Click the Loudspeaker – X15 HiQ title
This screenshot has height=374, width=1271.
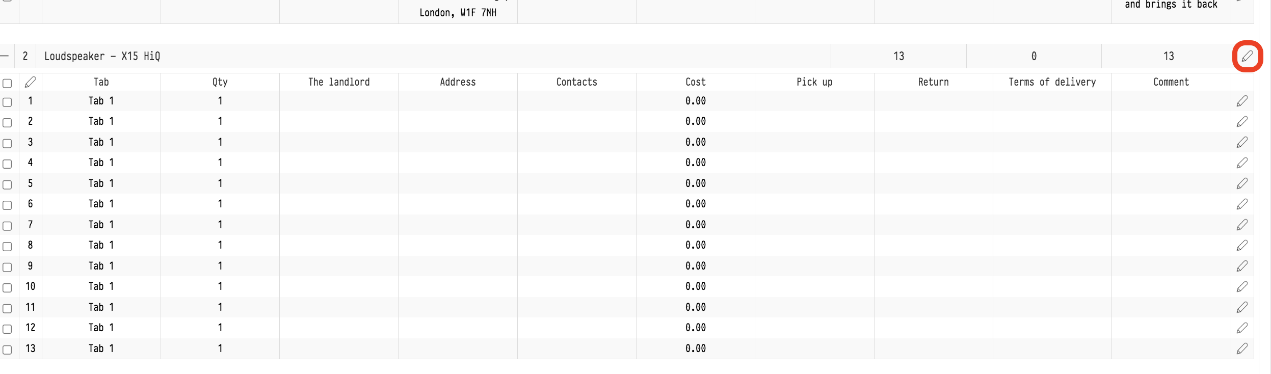102,56
